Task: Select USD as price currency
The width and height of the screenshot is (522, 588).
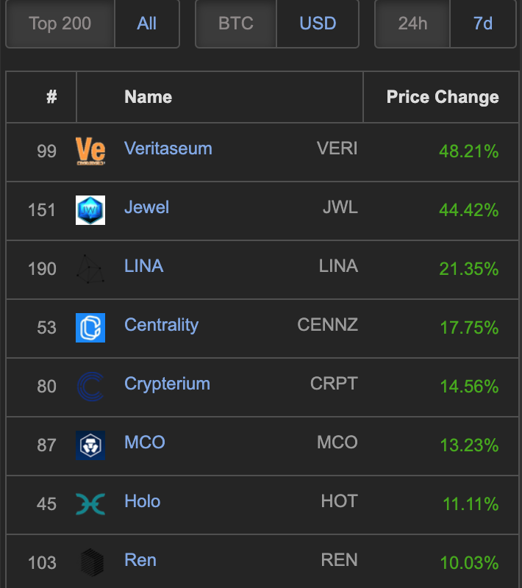Action: click(318, 24)
